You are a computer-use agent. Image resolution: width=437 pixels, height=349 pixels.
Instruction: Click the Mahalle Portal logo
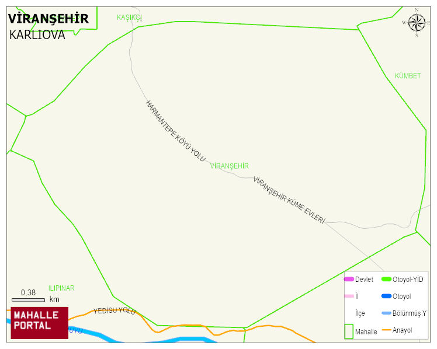pyautogui.click(x=39, y=323)
